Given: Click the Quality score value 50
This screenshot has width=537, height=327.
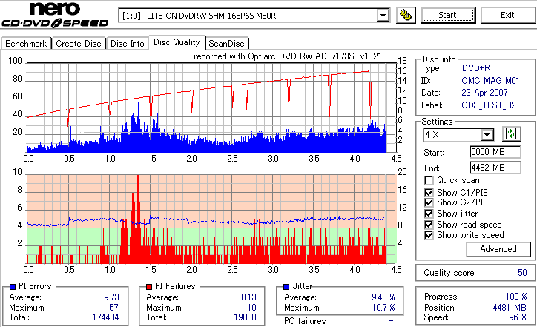Looking at the screenshot, I should pyautogui.click(x=522, y=273).
